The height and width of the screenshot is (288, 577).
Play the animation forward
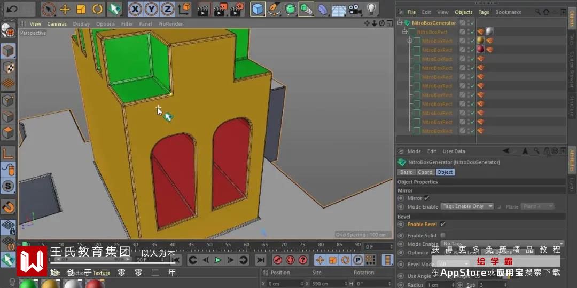point(218,260)
